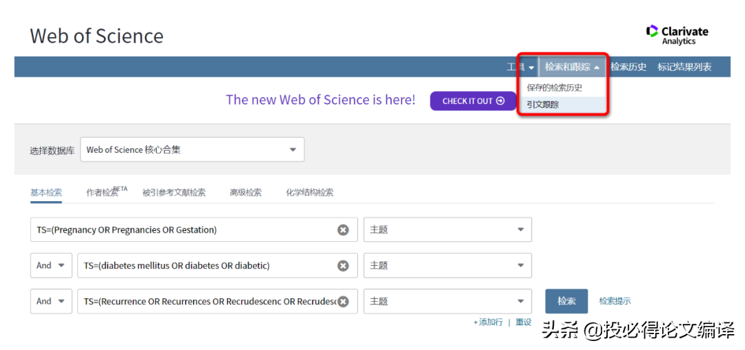The image size is (745, 350).
Task: Open the And operator dropdown for the Recurrence row
Action: [x=51, y=301]
